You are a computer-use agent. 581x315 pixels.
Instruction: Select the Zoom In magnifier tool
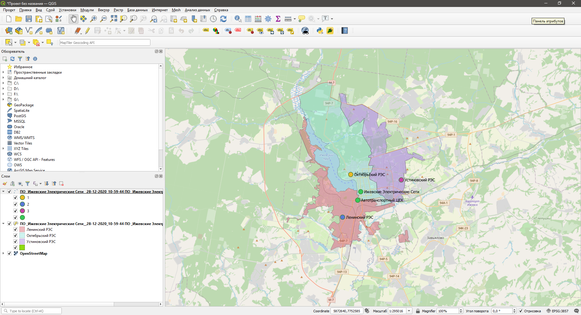coord(94,19)
